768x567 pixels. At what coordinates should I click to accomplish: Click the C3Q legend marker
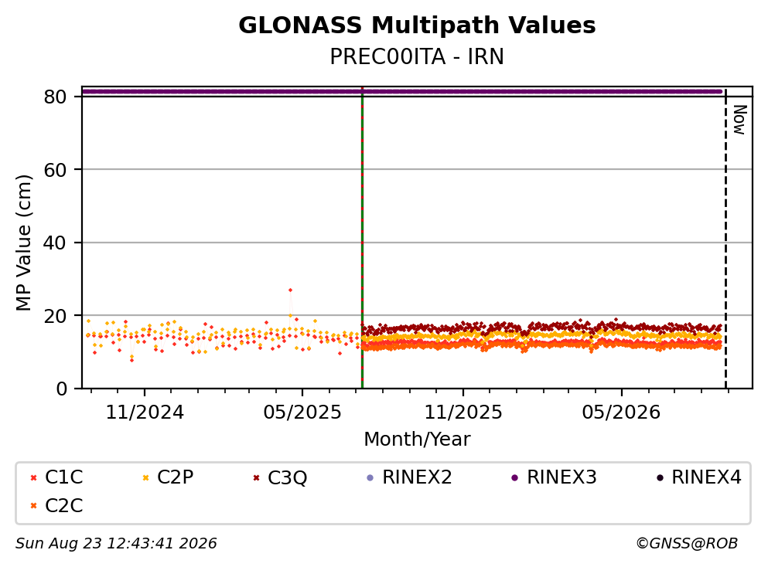[x=256, y=477]
